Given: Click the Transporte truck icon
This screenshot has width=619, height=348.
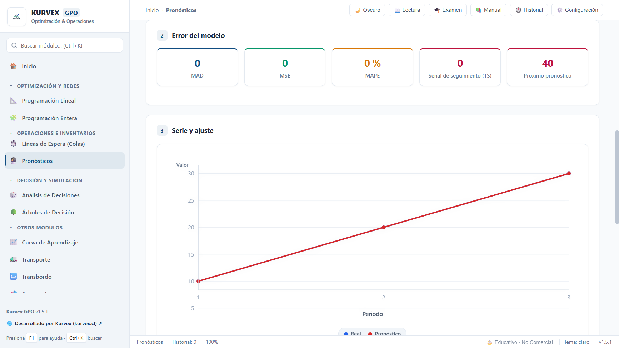Looking at the screenshot, I should coord(14,259).
